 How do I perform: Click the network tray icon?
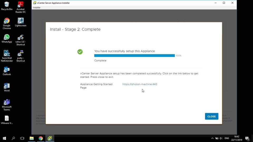point(217,138)
